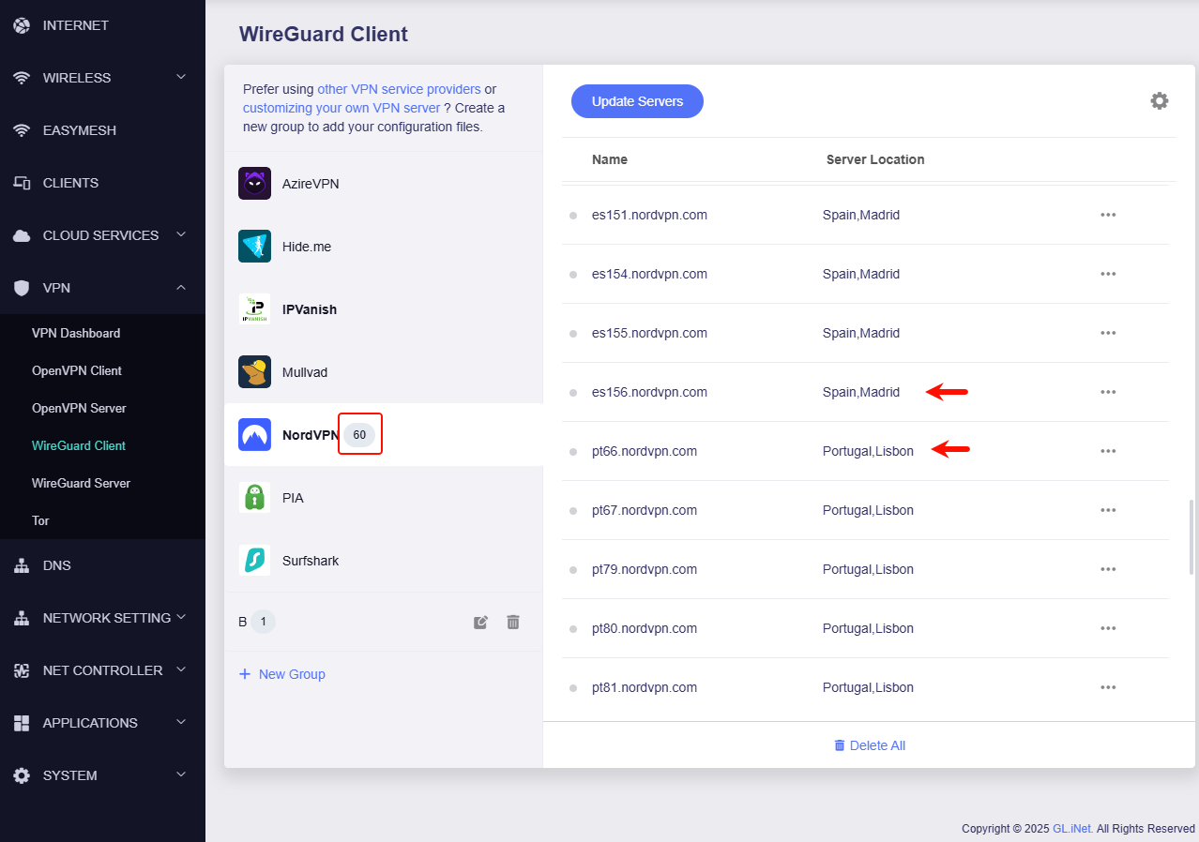
Task: Expand the NETWORK SETTING menu
Action: 181,618
